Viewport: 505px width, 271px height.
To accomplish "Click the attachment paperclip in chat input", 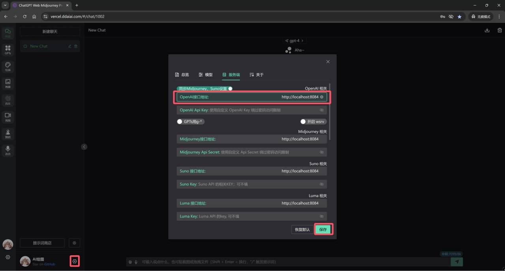I will (130, 262).
